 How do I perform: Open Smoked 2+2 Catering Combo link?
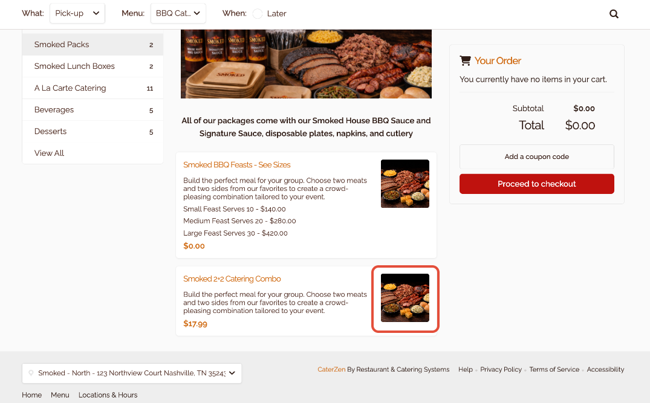coord(232,279)
